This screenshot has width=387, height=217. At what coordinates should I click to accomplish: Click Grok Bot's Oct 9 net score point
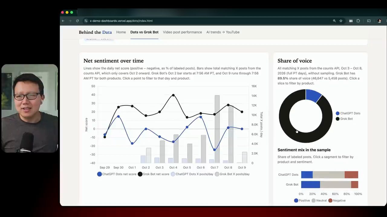coord(242,112)
